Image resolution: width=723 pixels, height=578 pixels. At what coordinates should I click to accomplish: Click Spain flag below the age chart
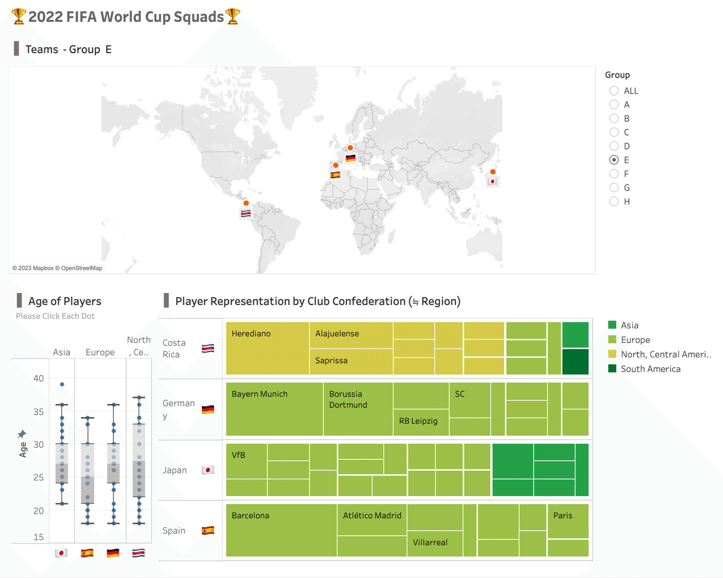click(x=87, y=553)
